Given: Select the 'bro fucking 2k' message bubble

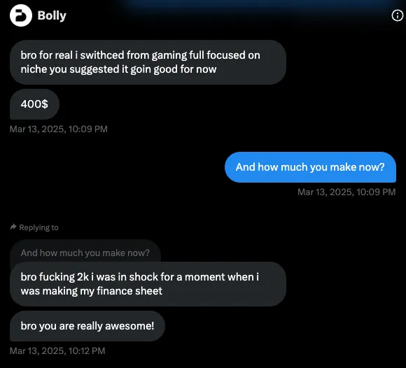Looking at the screenshot, I should 148,284.
